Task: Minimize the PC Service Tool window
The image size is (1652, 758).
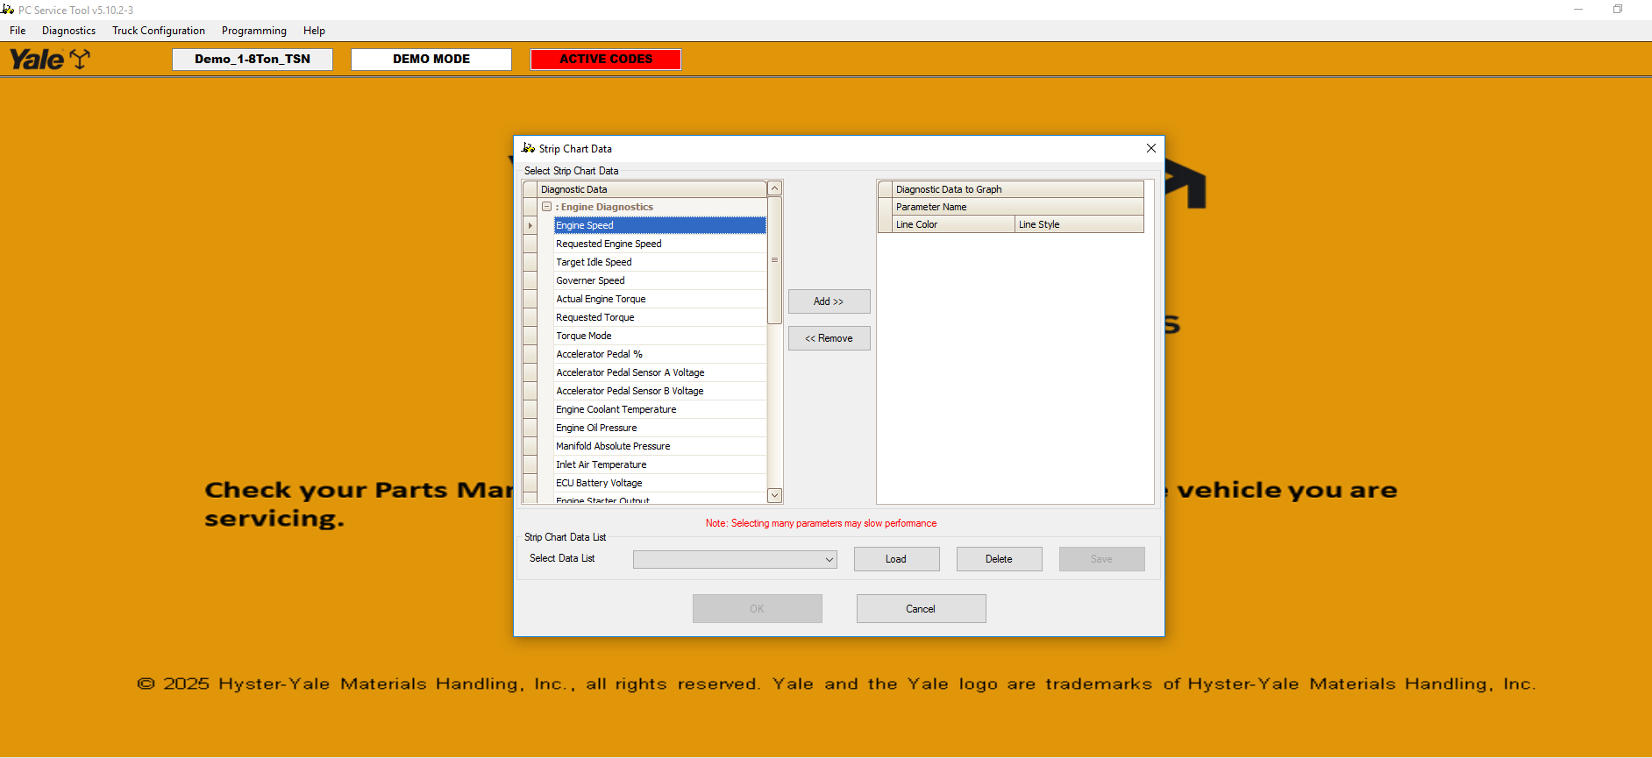Action: pyautogui.click(x=1578, y=10)
